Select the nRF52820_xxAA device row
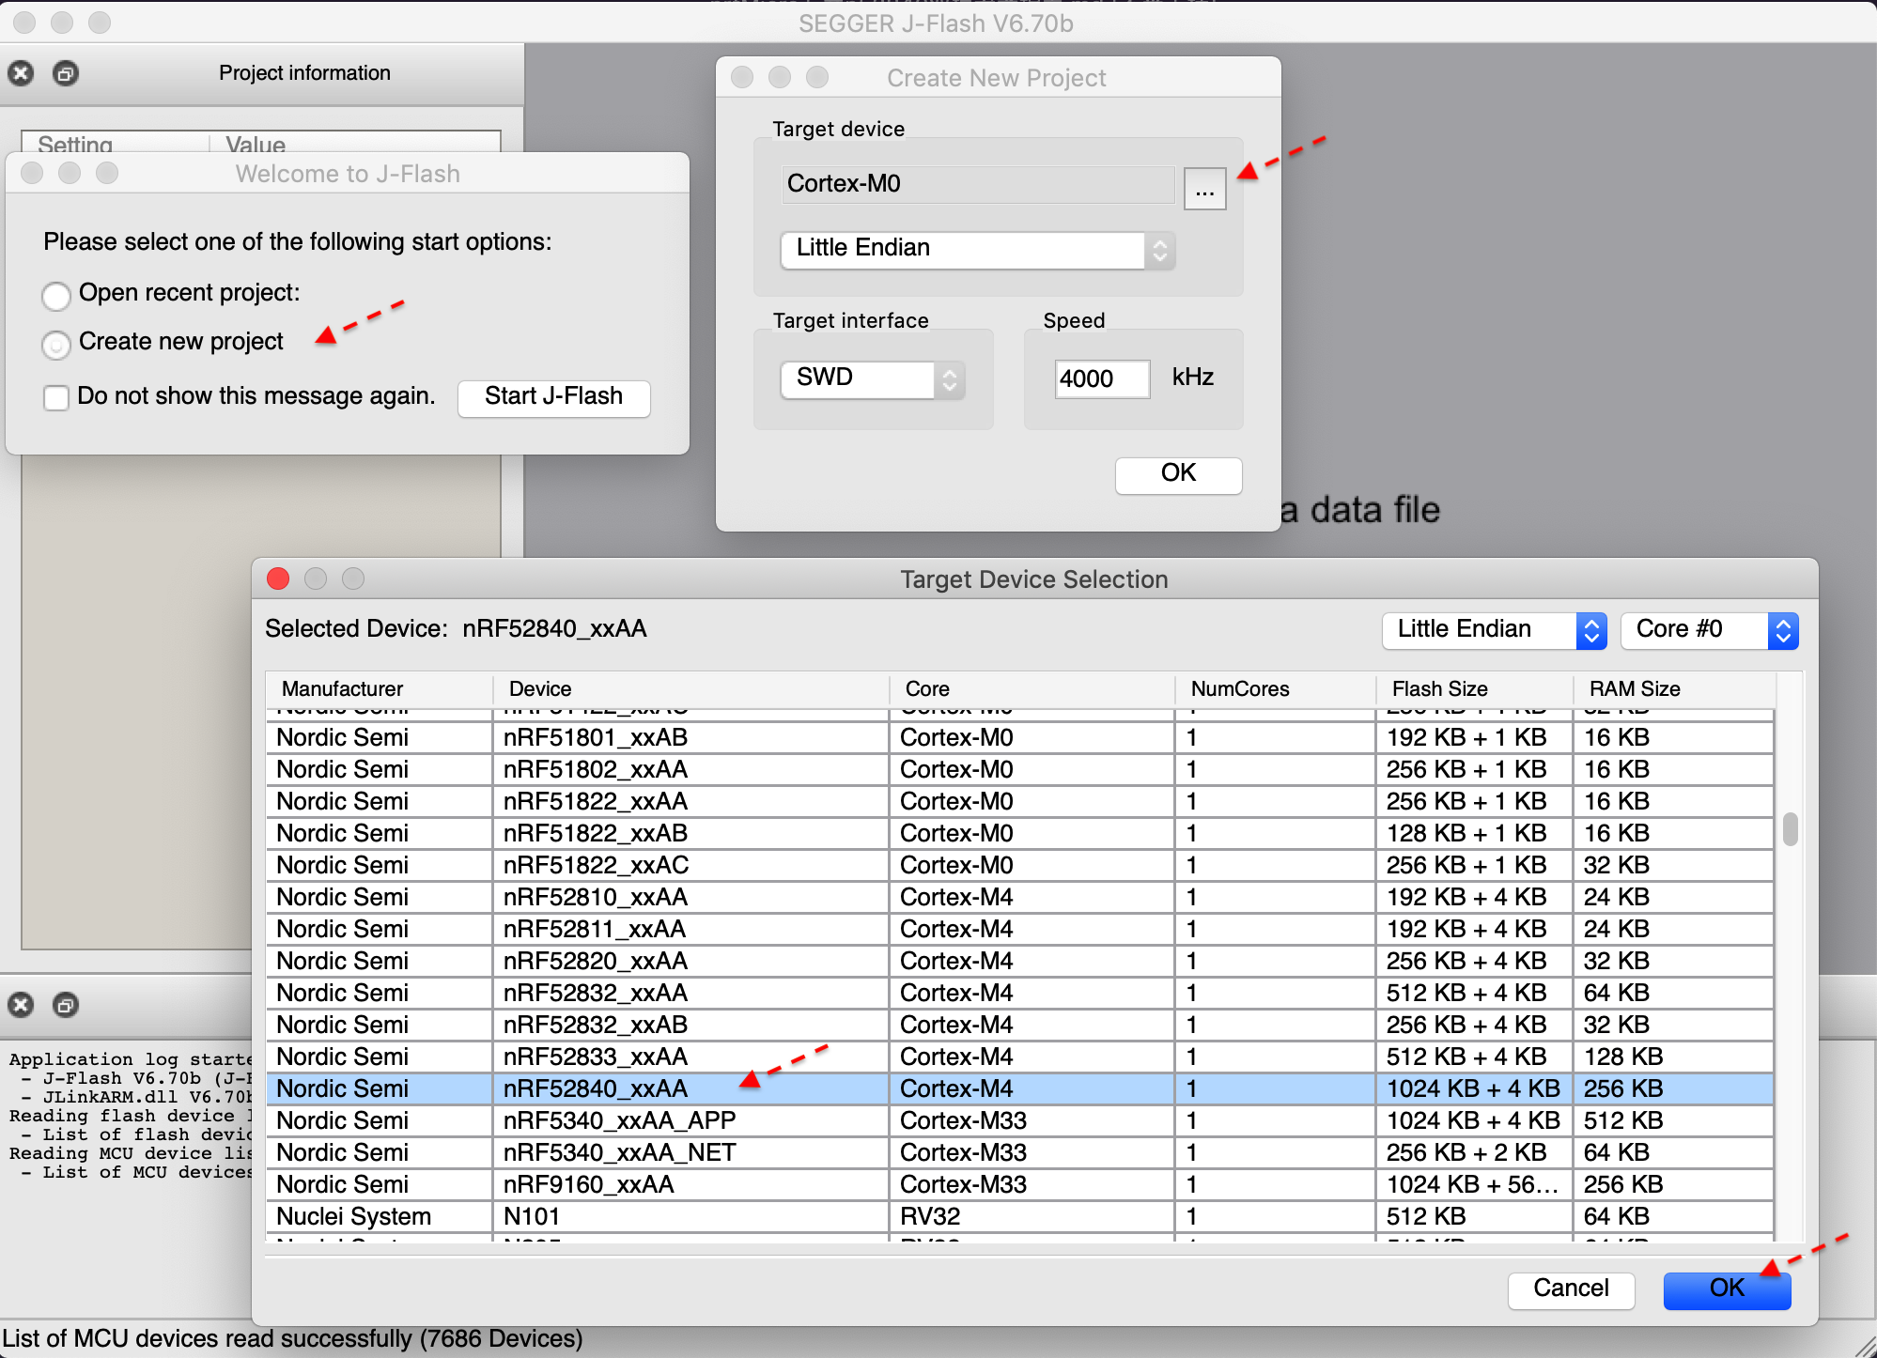This screenshot has height=1358, width=1877. [1020, 961]
